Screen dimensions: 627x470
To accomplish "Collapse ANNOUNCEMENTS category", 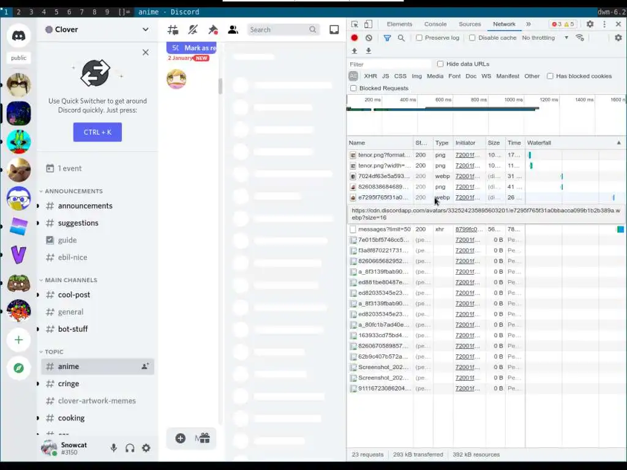I will [73, 191].
